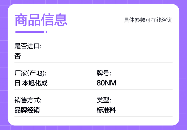
Task: Click the 标准料 type value
Action: pyautogui.click(x=106, y=110)
